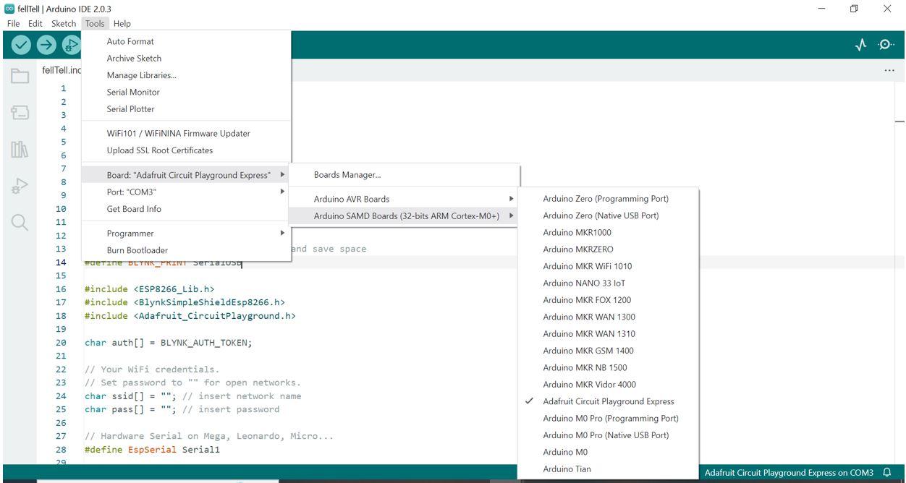This screenshot has height=483, width=906.
Task: Expand Arduino SAMD Boards submenu
Action: (x=404, y=215)
